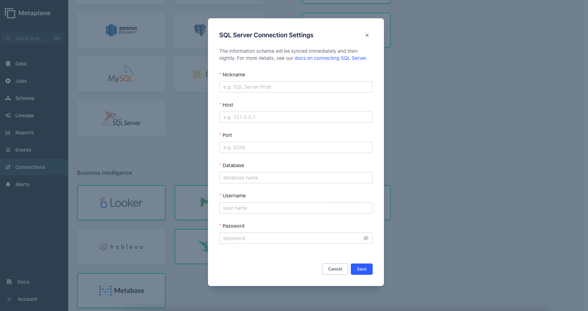Close the SQL Server Connection Settings dialog
Image resolution: width=588 pixels, height=311 pixels.
coord(367,35)
